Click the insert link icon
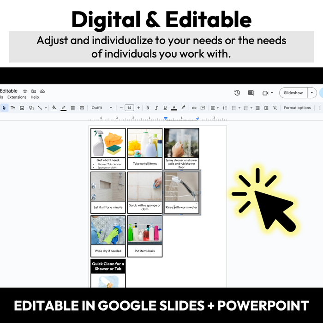 [194, 108]
